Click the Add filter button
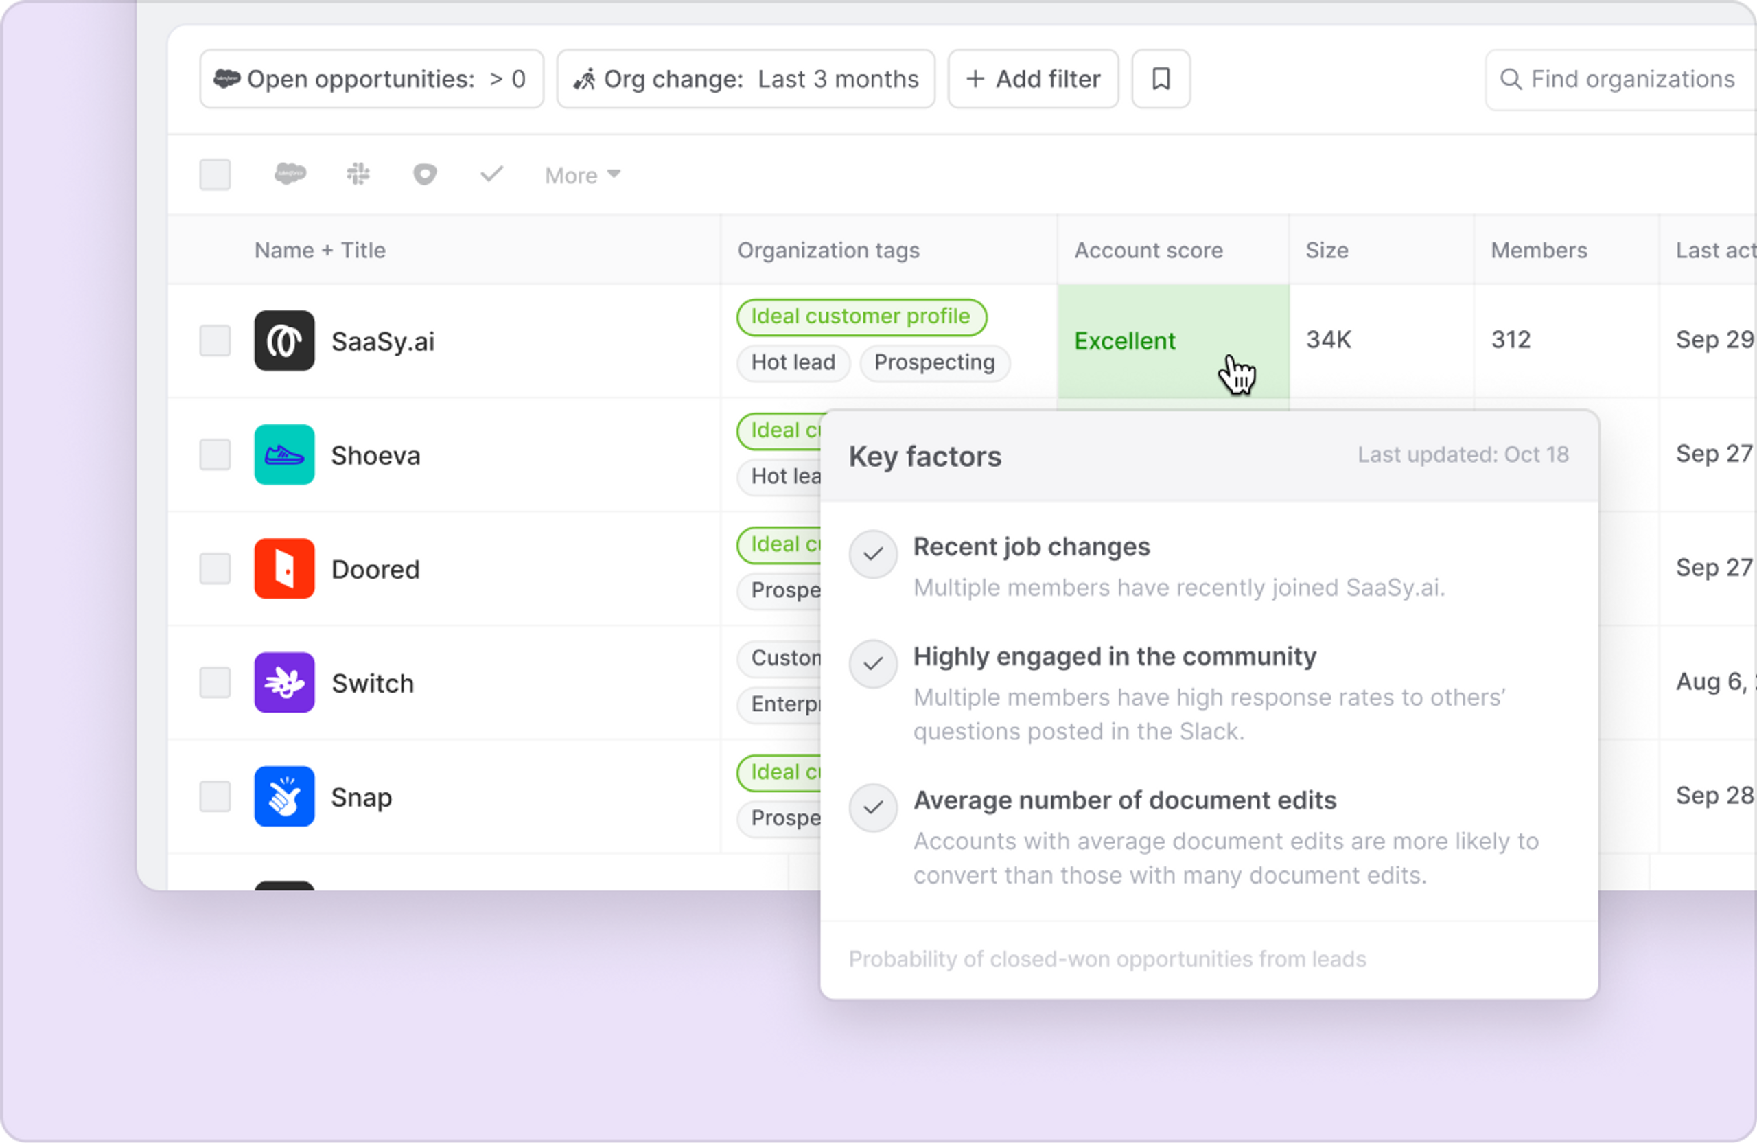The width and height of the screenshot is (1757, 1143). [1033, 79]
